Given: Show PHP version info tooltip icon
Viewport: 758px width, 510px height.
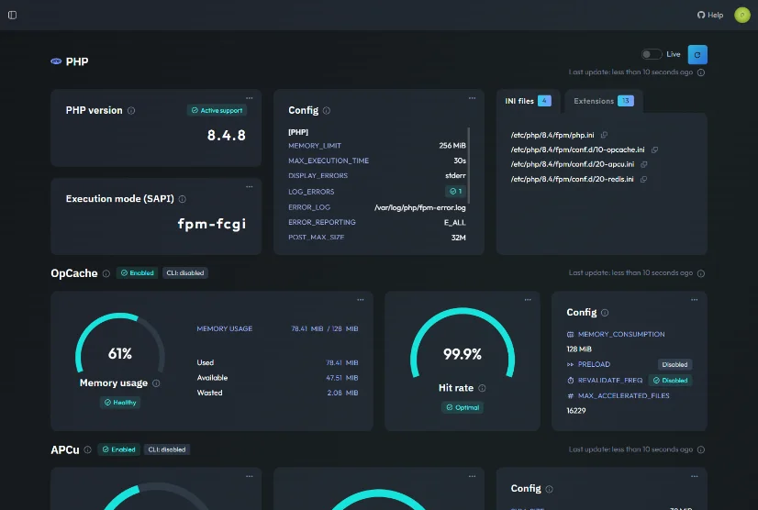Looking at the screenshot, I should [x=131, y=111].
